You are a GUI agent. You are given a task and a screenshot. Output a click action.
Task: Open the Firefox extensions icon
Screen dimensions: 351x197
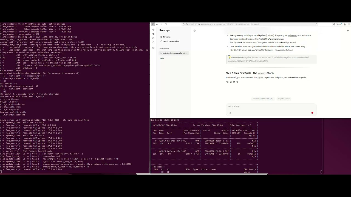coord(345,24)
